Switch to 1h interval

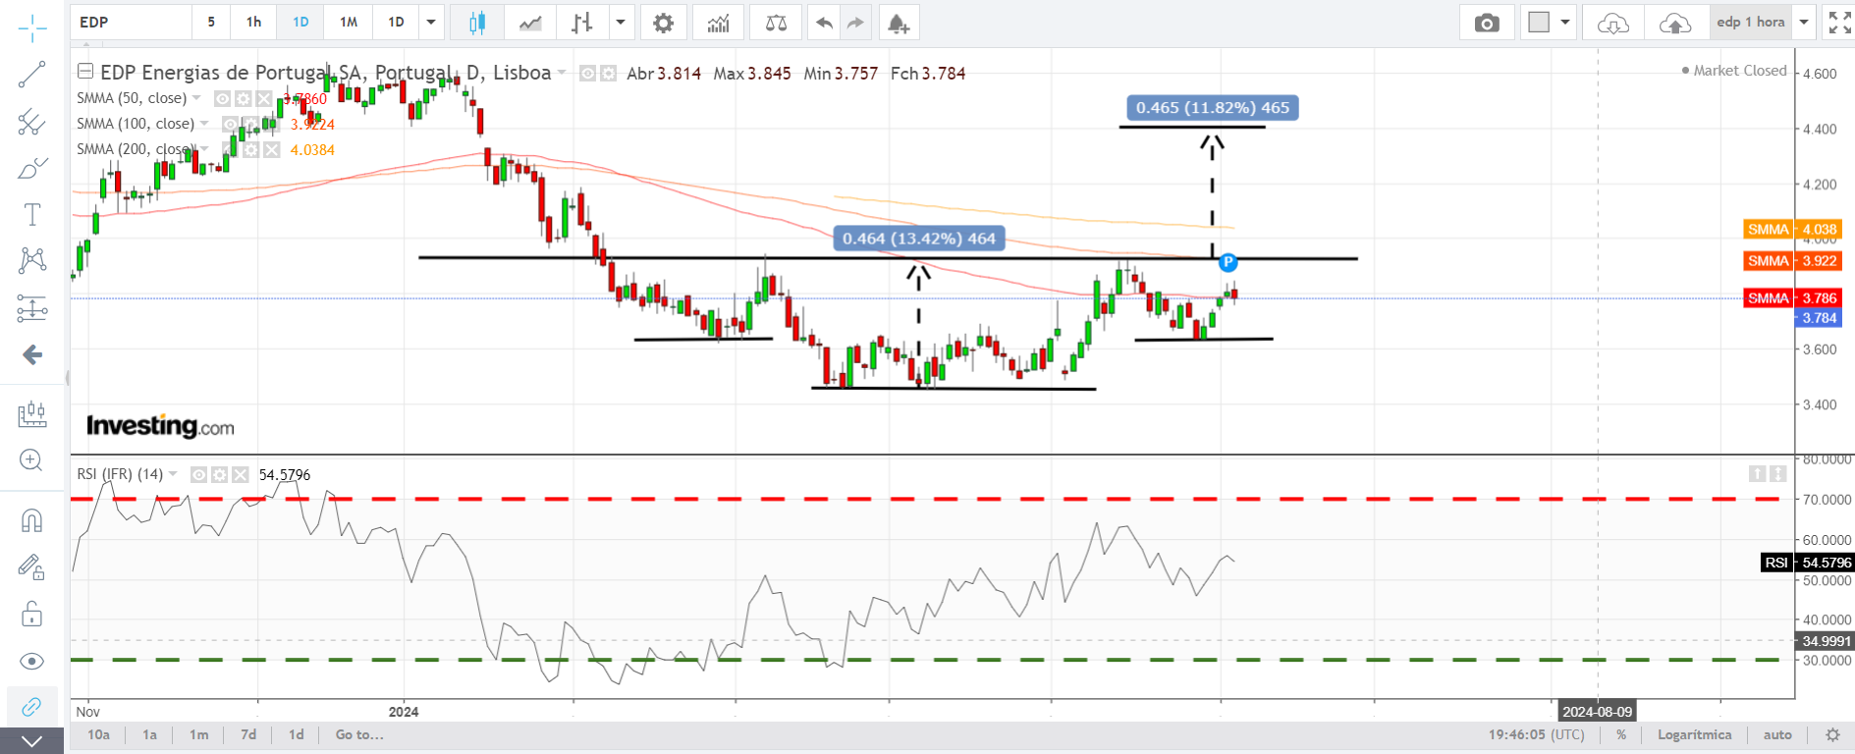click(x=253, y=22)
